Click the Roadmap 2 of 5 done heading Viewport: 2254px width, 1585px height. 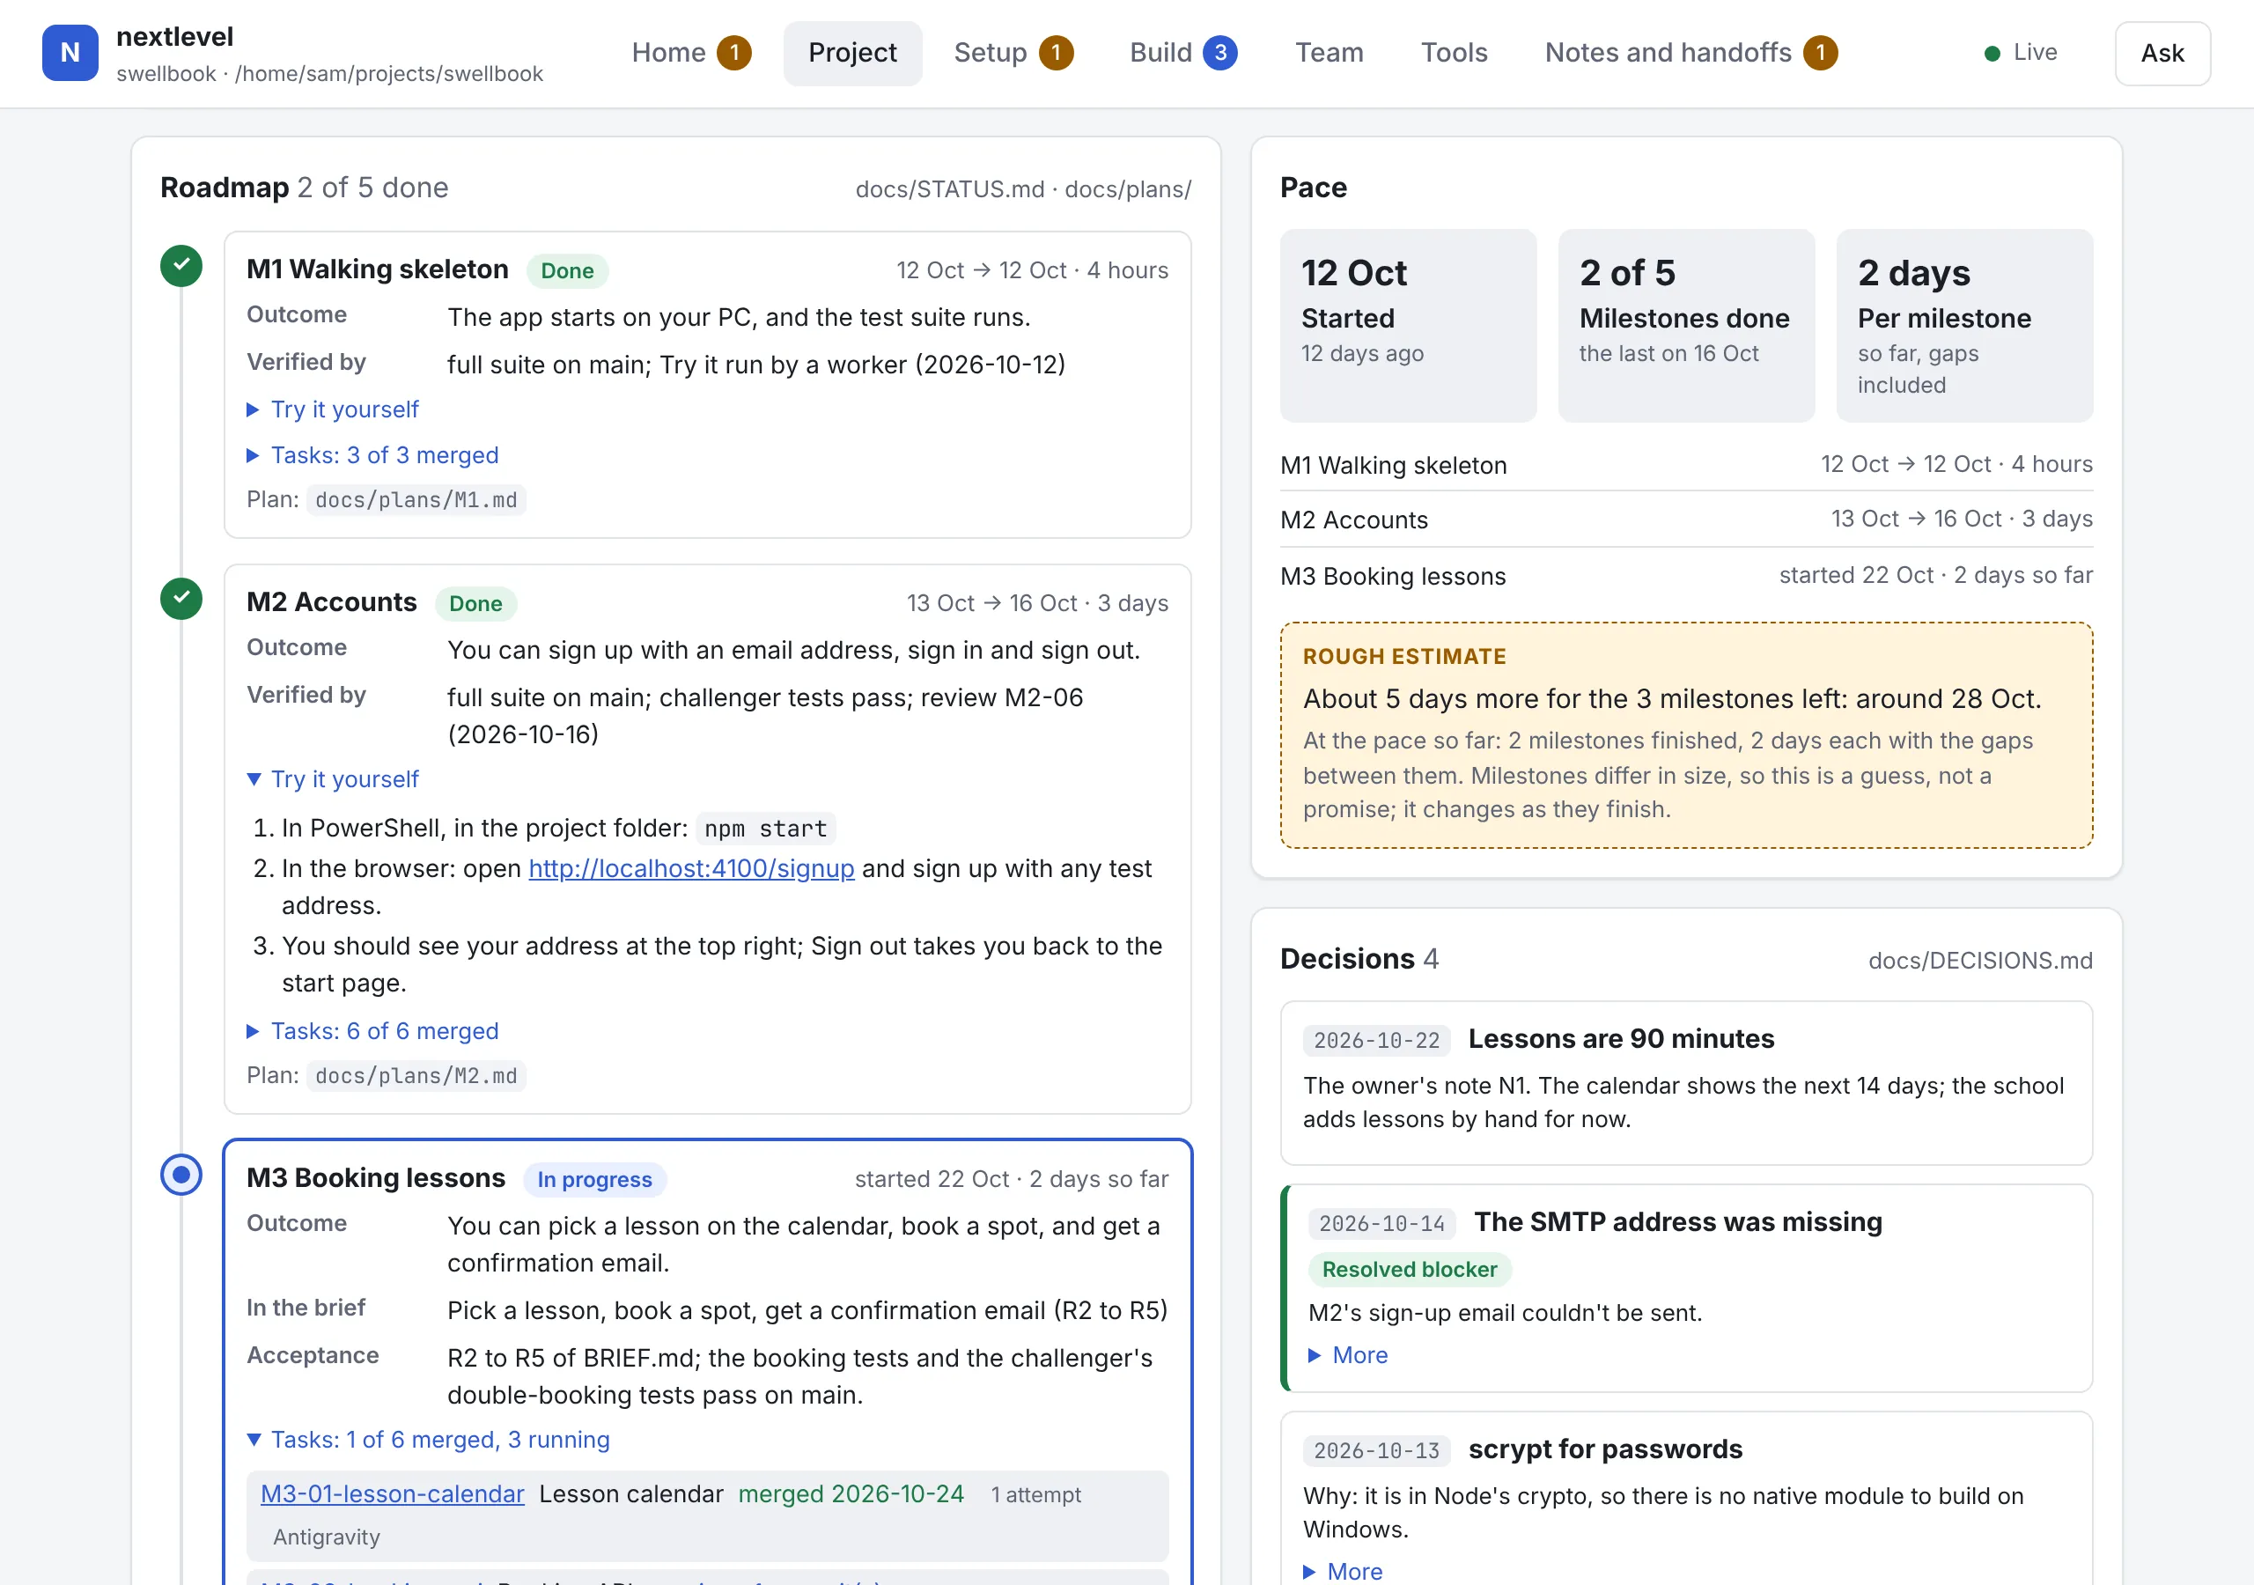tap(304, 188)
